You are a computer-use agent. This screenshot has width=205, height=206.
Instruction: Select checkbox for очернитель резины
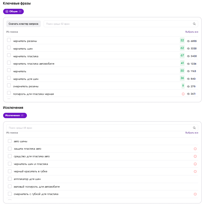(9, 85)
